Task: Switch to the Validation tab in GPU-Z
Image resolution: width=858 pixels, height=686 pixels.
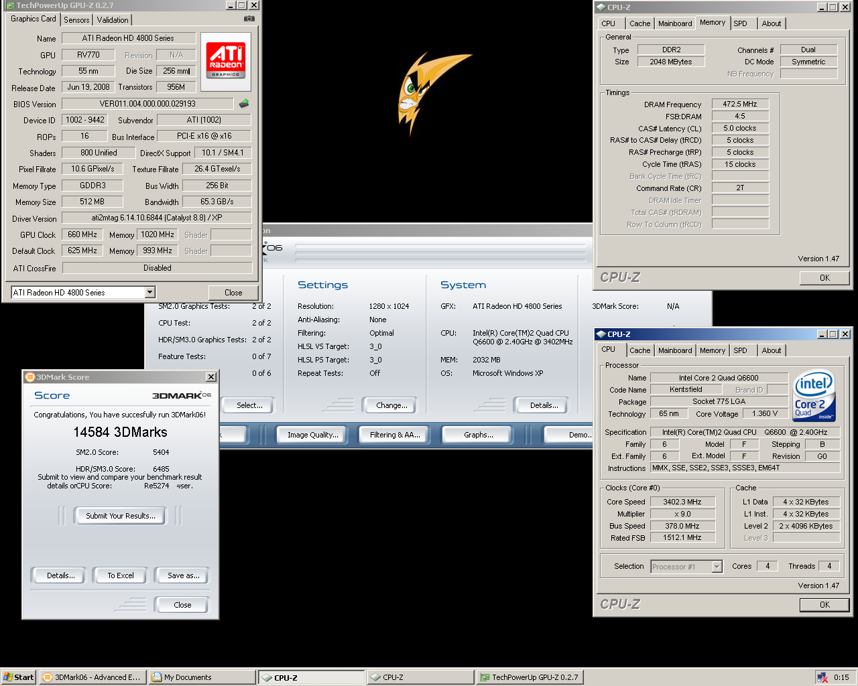Action: (113, 20)
